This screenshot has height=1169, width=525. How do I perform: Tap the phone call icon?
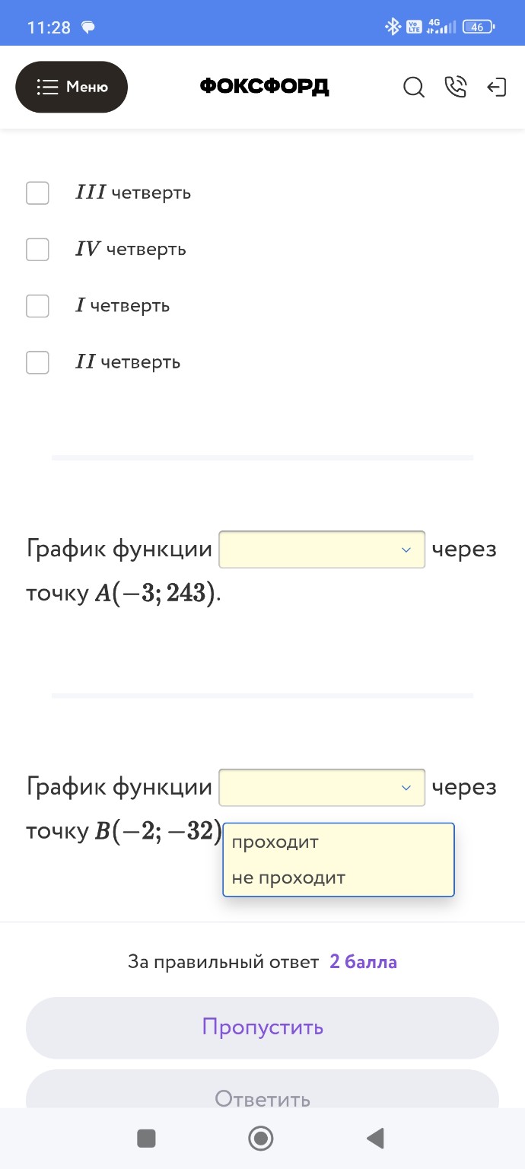click(456, 87)
